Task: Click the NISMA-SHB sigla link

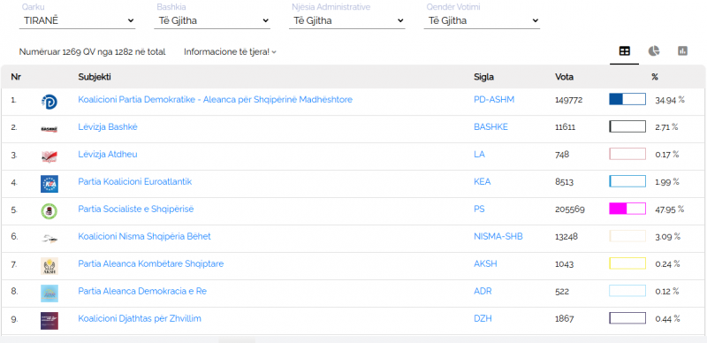Action: click(498, 237)
